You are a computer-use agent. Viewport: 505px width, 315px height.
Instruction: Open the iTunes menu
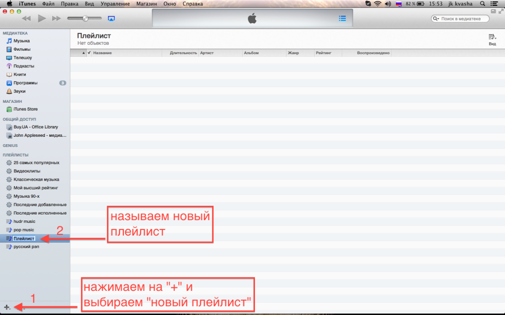(x=28, y=4)
